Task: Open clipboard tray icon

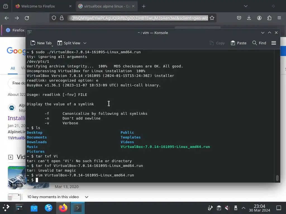Action: pos(219,208)
